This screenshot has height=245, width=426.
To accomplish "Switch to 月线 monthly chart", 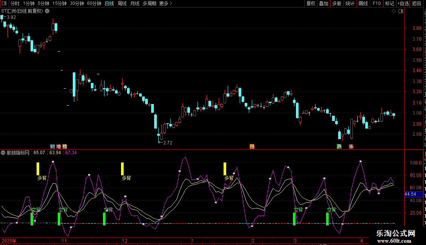I will point(135,3).
